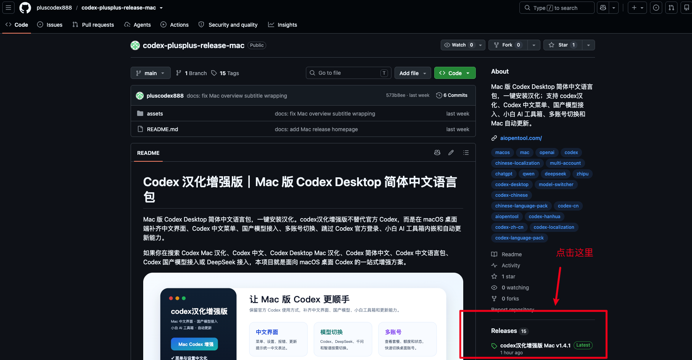Open pull requests icon in top header
The height and width of the screenshot is (360, 692).
tap(671, 8)
